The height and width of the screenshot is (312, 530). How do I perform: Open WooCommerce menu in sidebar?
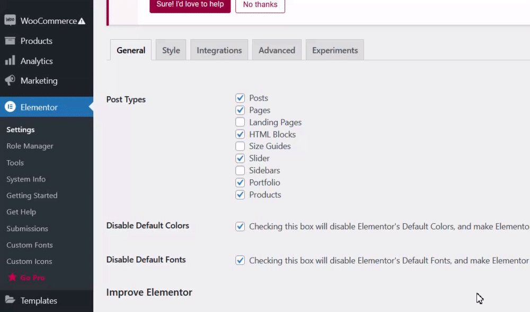point(47,21)
